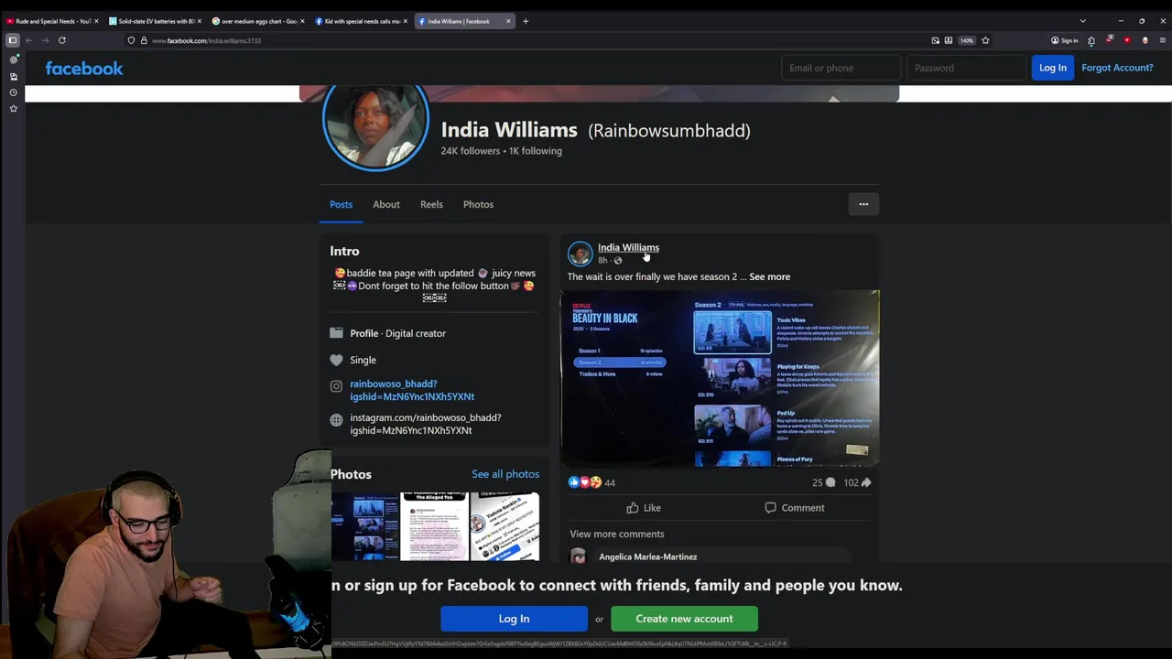Viewport: 1172px width, 659px height.
Task: Click the red YouTube extension icon
Action: coord(1127,40)
